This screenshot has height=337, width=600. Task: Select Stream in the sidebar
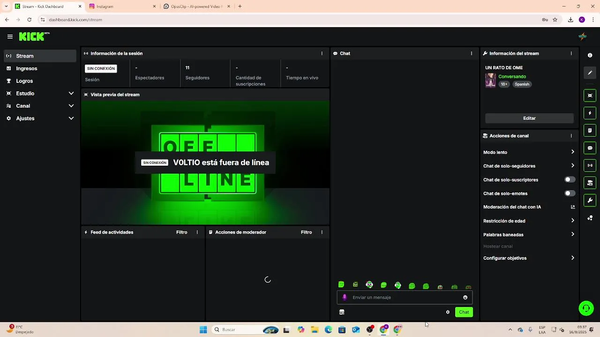pyautogui.click(x=40, y=56)
